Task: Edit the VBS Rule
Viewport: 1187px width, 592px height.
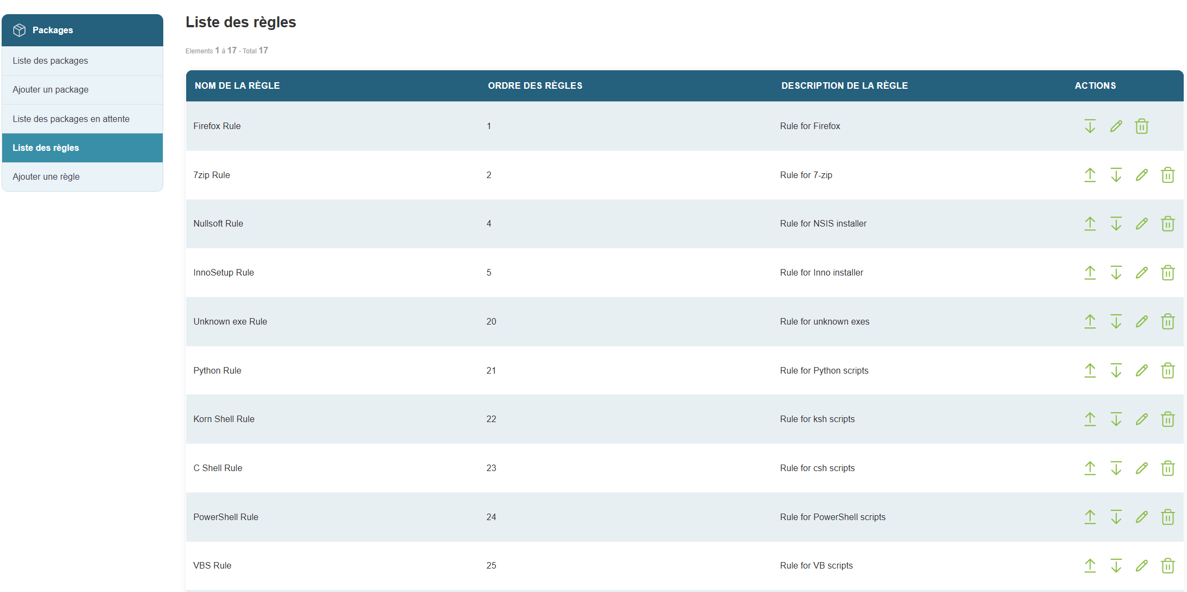Action: click(1141, 565)
